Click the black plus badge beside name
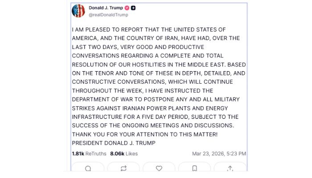312x178 pixels. click(134, 8)
